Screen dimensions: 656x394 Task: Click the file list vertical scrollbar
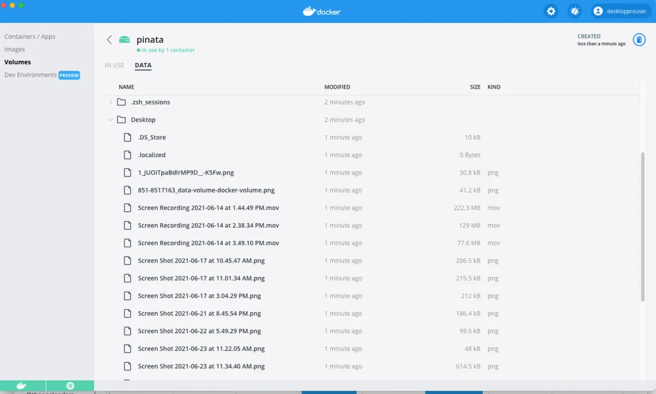[x=643, y=227]
